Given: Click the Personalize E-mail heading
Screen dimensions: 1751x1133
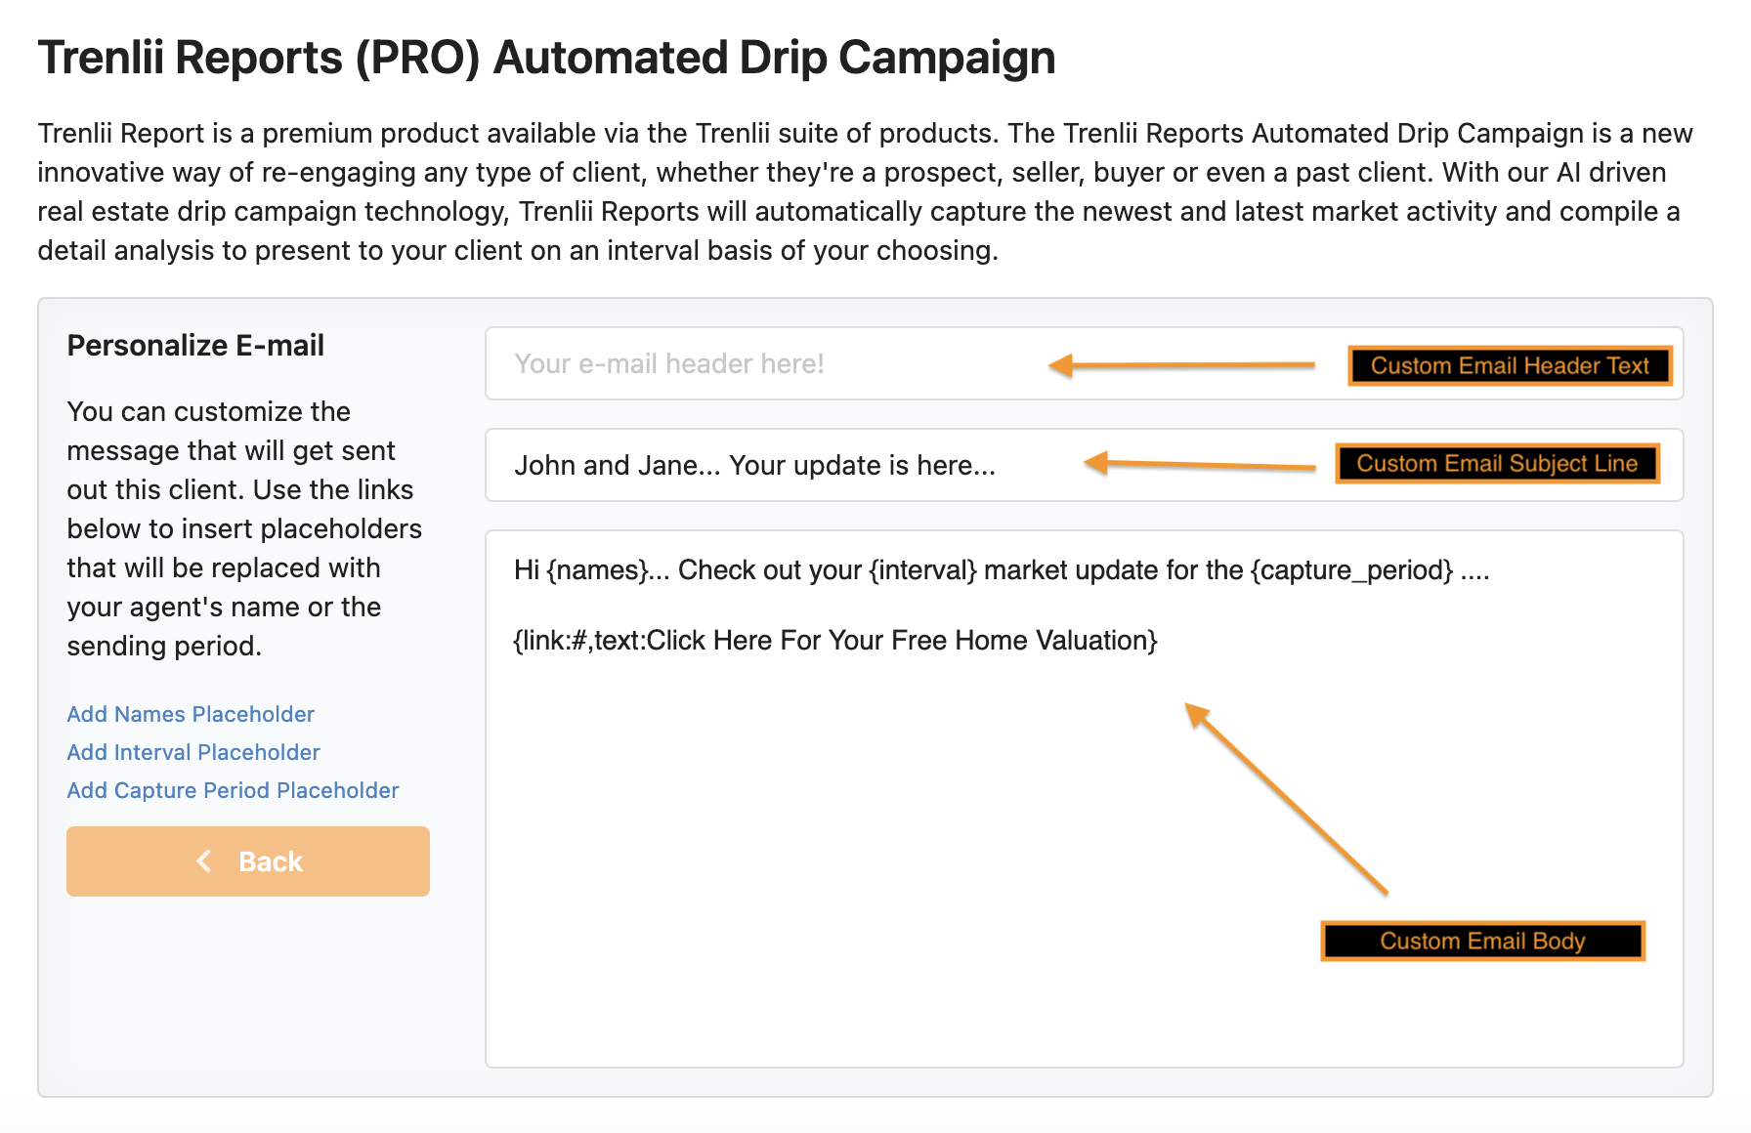Looking at the screenshot, I should click(195, 346).
